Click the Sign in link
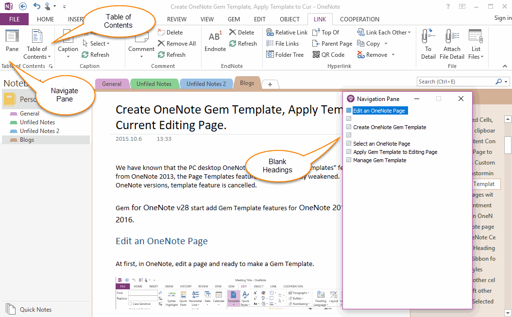512x317 pixels. click(503, 17)
